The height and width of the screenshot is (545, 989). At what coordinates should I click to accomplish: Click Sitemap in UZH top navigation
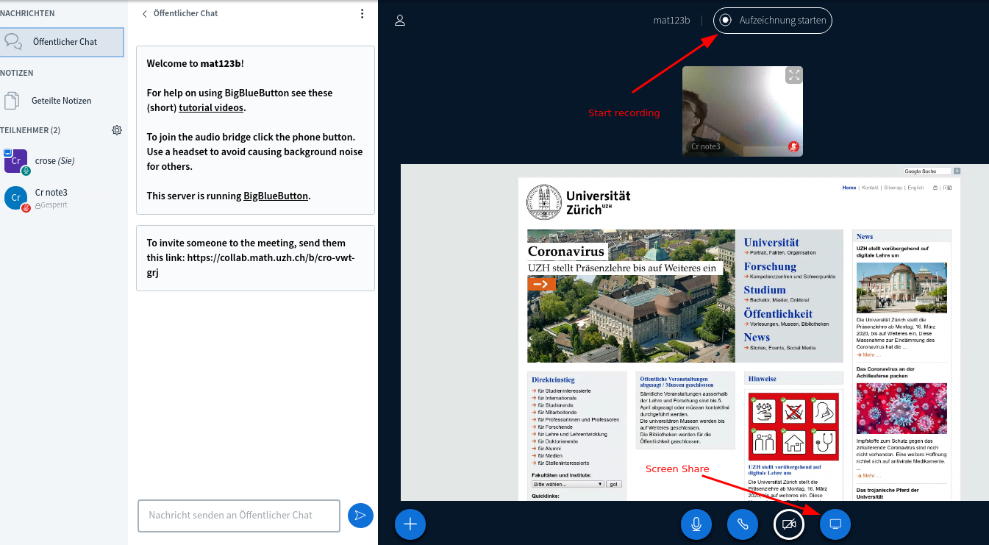(x=893, y=188)
